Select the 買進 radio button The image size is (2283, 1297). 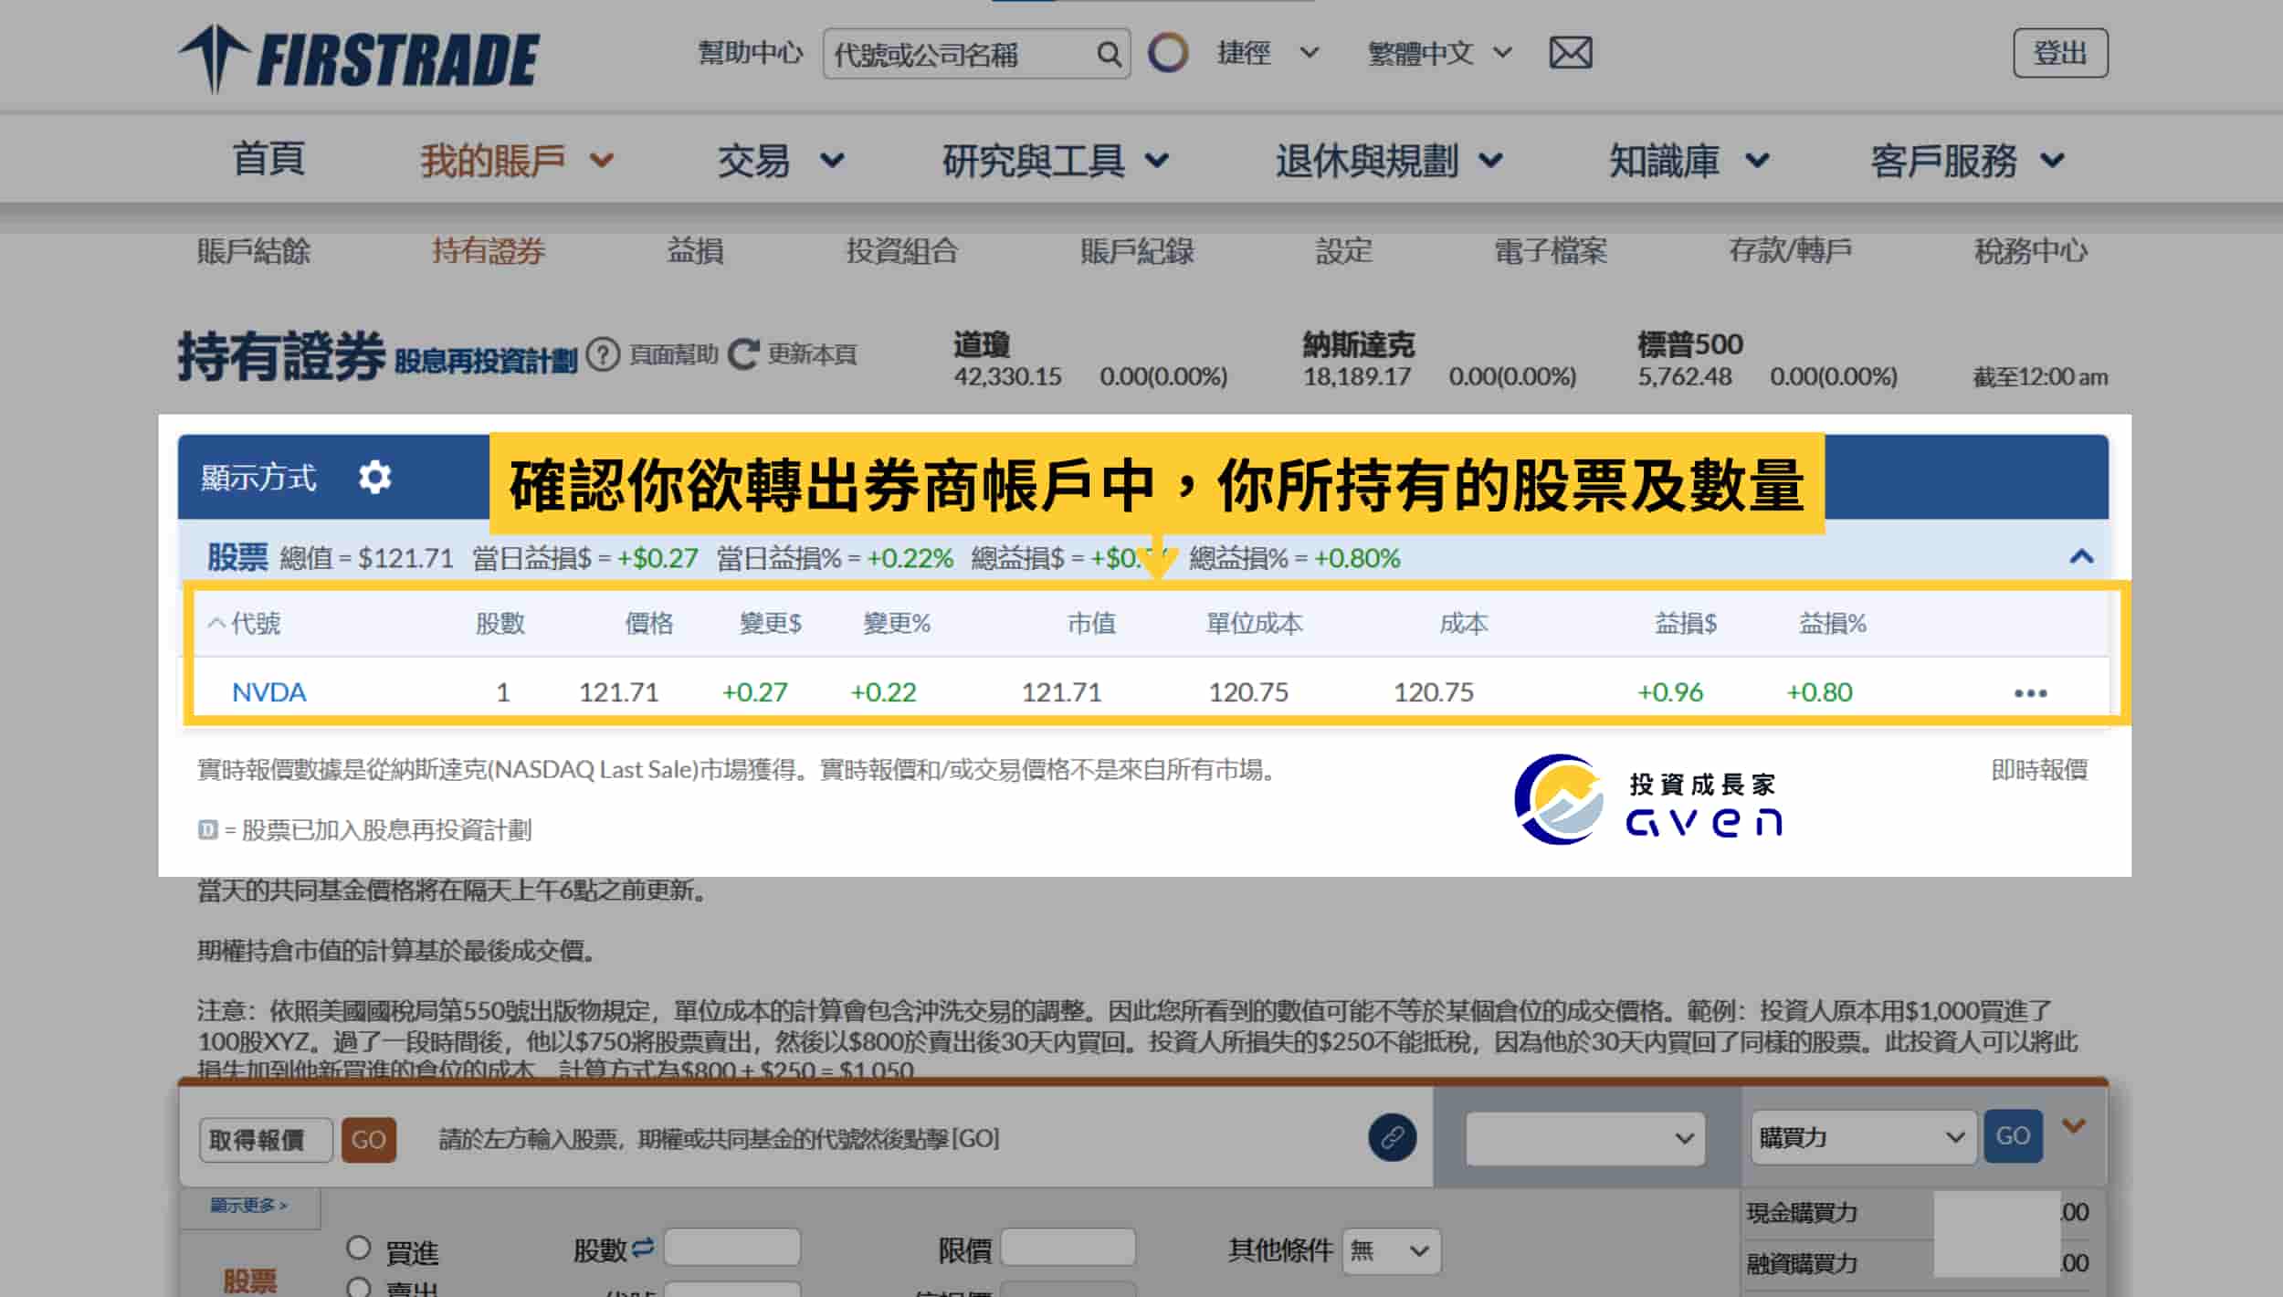(358, 1250)
